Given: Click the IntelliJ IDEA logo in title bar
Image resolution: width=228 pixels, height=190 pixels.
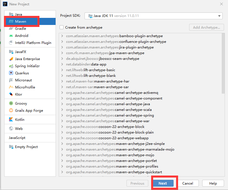Looking at the screenshot, I should tap(5, 4).
